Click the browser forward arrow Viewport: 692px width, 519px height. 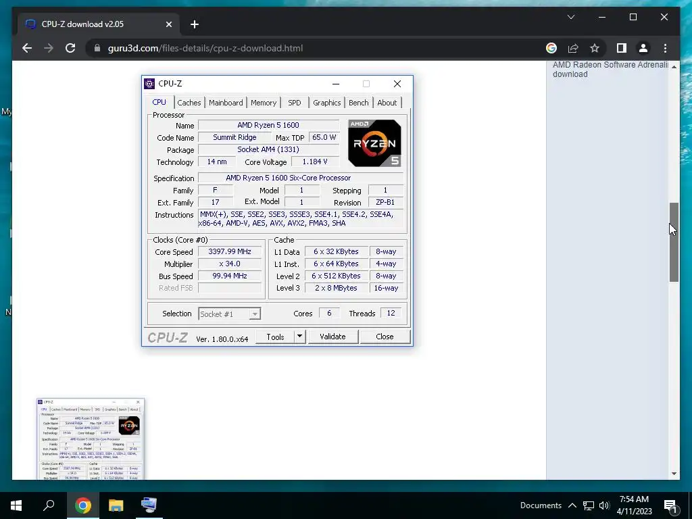pyautogui.click(x=49, y=48)
